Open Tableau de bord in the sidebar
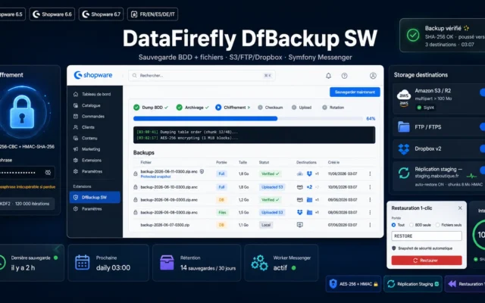The width and height of the screenshot is (485, 303). coord(95,94)
